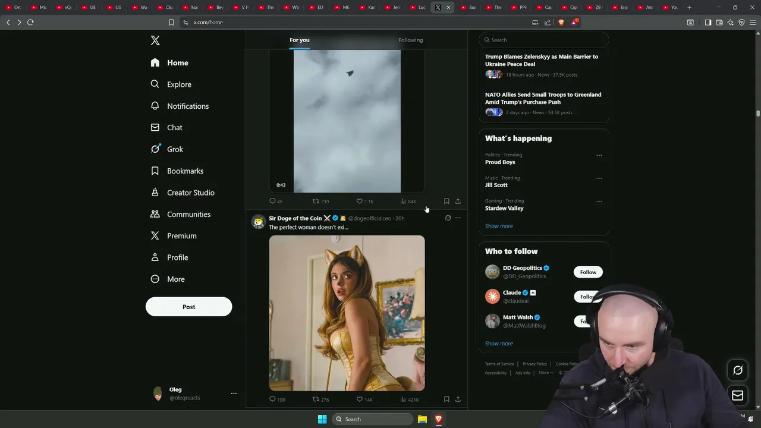The height and width of the screenshot is (428, 761).
Task: Open Ads info footer link
Action: (523, 373)
